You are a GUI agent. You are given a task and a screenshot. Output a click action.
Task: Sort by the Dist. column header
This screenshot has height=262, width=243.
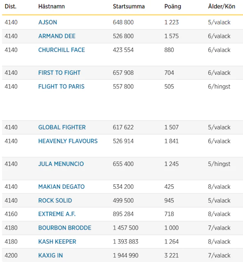[11, 6]
